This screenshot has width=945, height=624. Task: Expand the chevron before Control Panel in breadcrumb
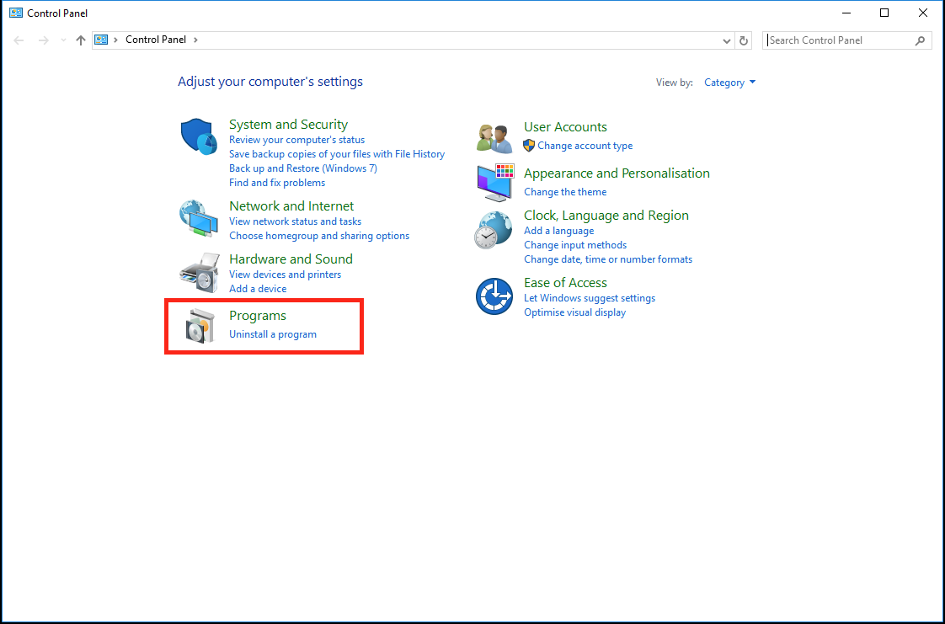[115, 40]
